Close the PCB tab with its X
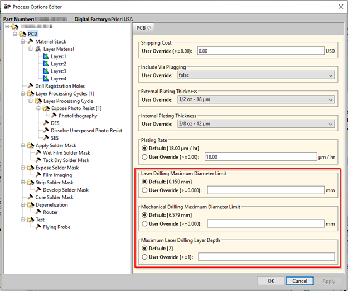 point(149,28)
